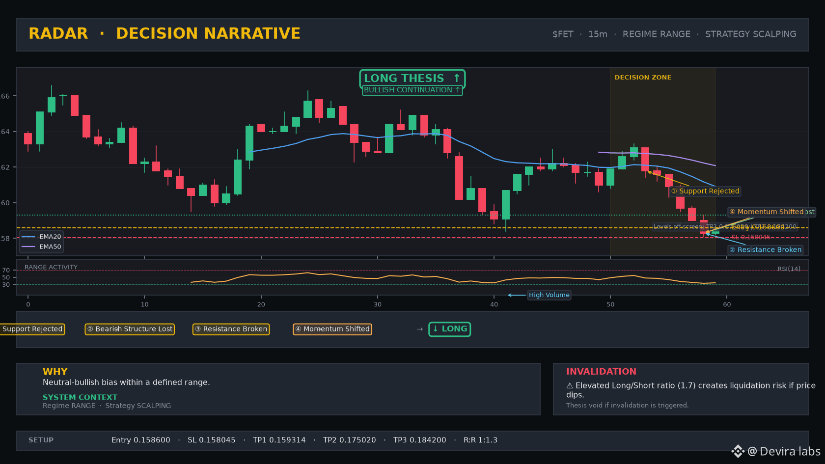Click the 58 price axis tick
The width and height of the screenshot is (825, 464).
[5, 239]
